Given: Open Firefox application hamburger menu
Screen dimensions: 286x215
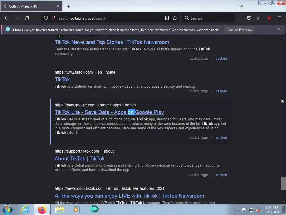Looking at the screenshot, I should click(x=279, y=18).
